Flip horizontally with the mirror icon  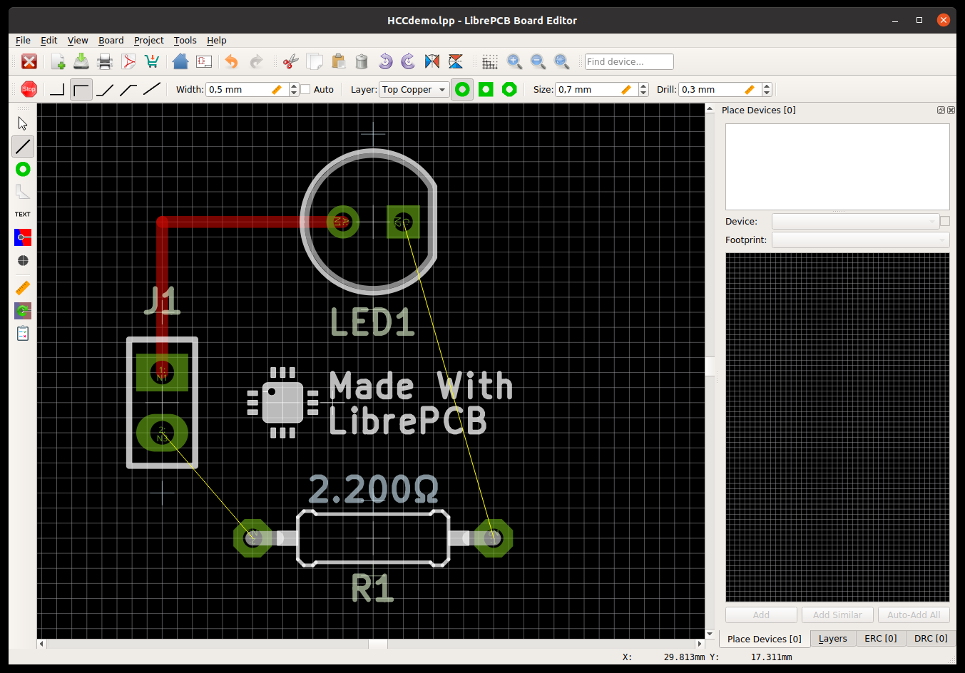click(432, 61)
